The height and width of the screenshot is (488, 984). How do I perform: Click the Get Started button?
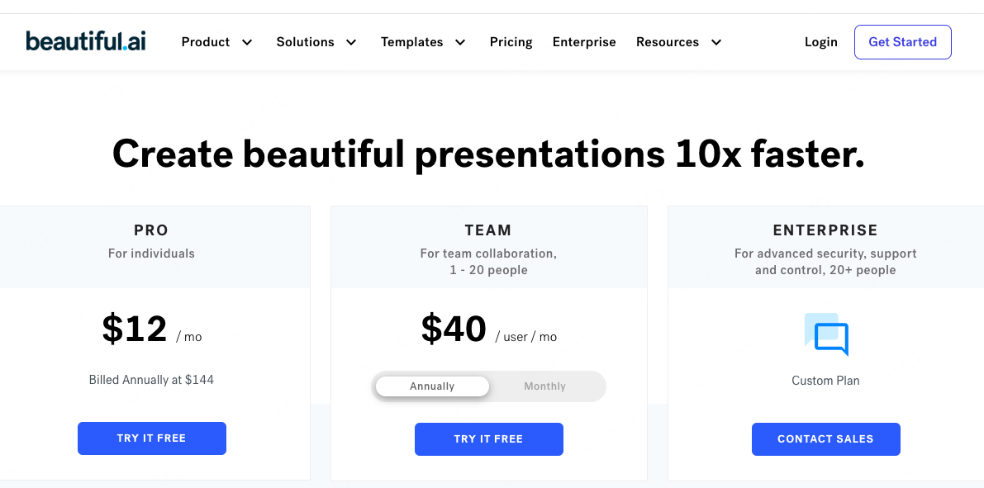[x=902, y=42]
